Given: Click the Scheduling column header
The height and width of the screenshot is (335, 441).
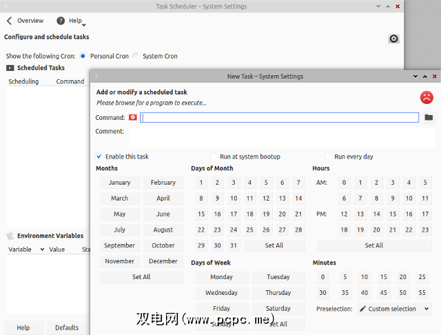Looking at the screenshot, I should (23, 81).
